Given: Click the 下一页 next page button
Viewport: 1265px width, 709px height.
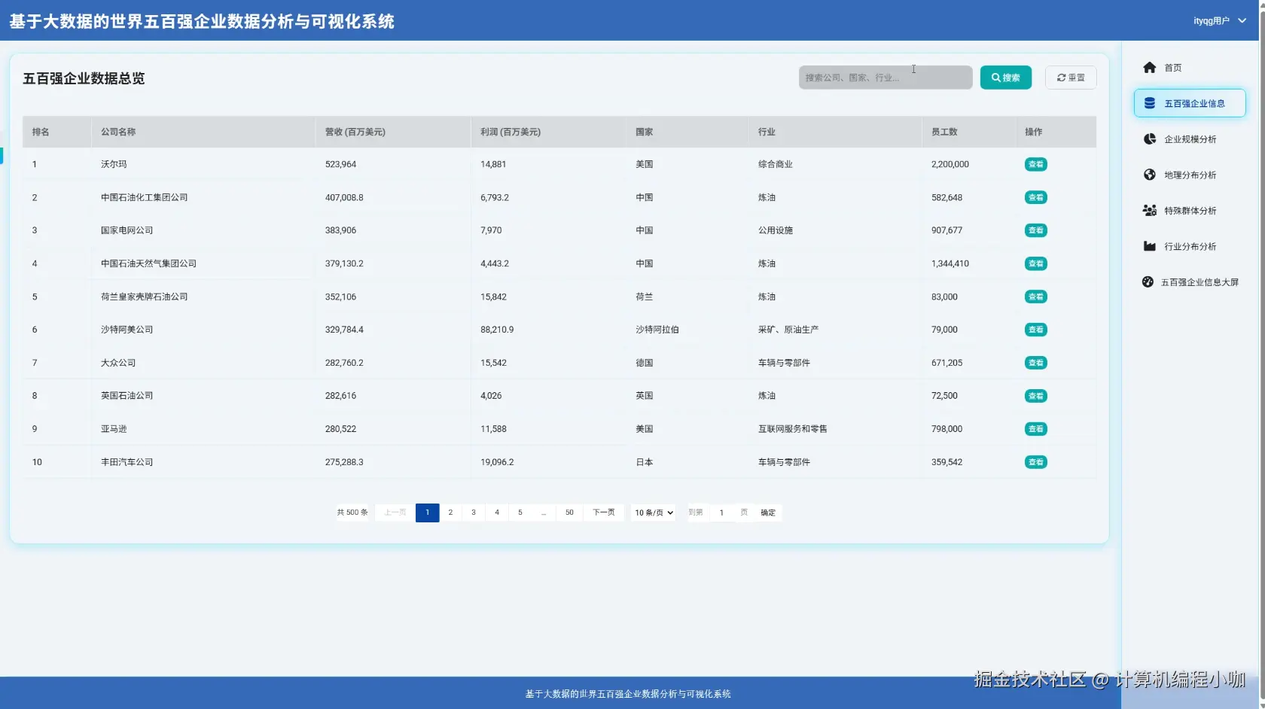Looking at the screenshot, I should (x=604, y=513).
